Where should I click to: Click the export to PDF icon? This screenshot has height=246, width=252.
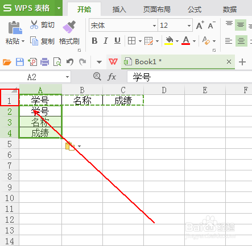click(32, 62)
